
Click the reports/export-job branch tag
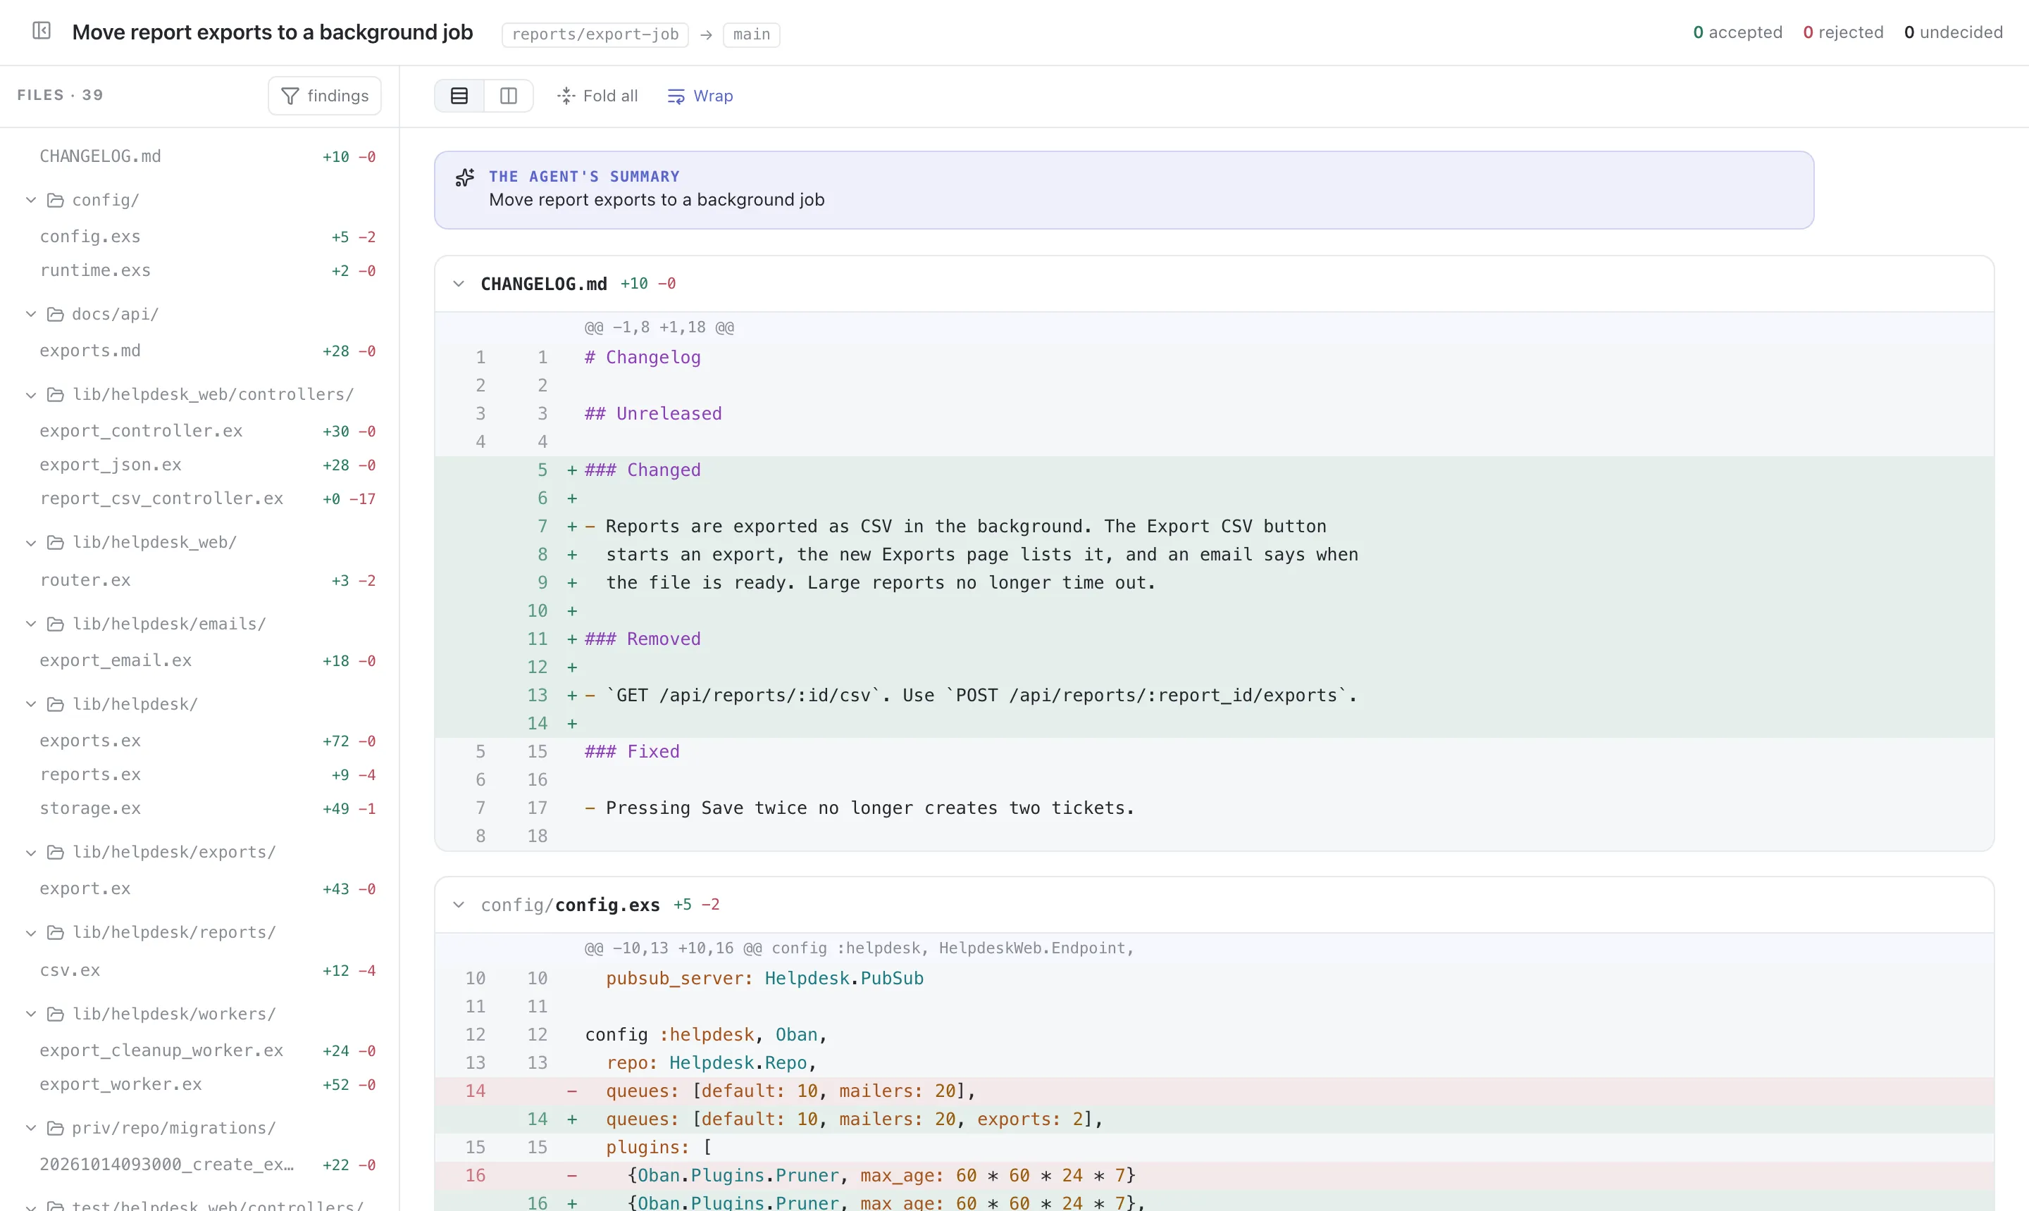click(x=595, y=34)
